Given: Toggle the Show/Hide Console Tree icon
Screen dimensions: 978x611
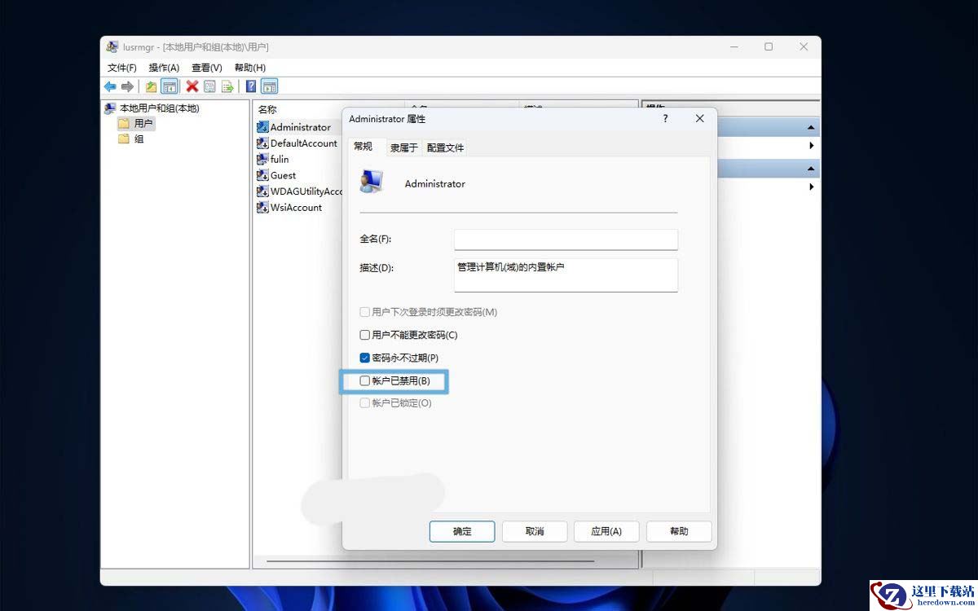Looking at the screenshot, I should 169,86.
